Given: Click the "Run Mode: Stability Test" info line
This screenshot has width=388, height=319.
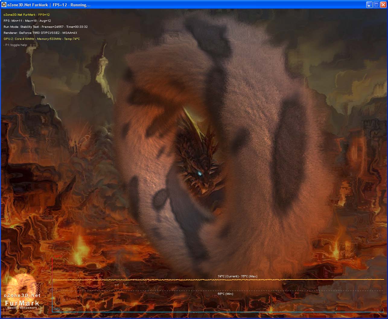Looking at the screenshot, I should (x=46, y=27).
